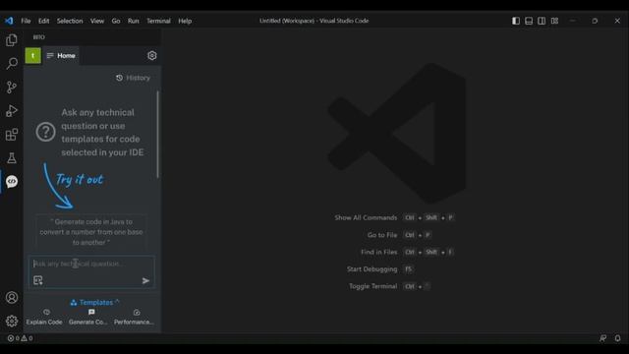Click the 'Go to File' text

[382, 235]
